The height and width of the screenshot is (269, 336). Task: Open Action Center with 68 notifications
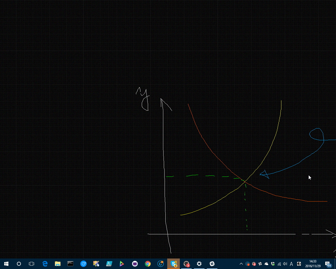328,264
